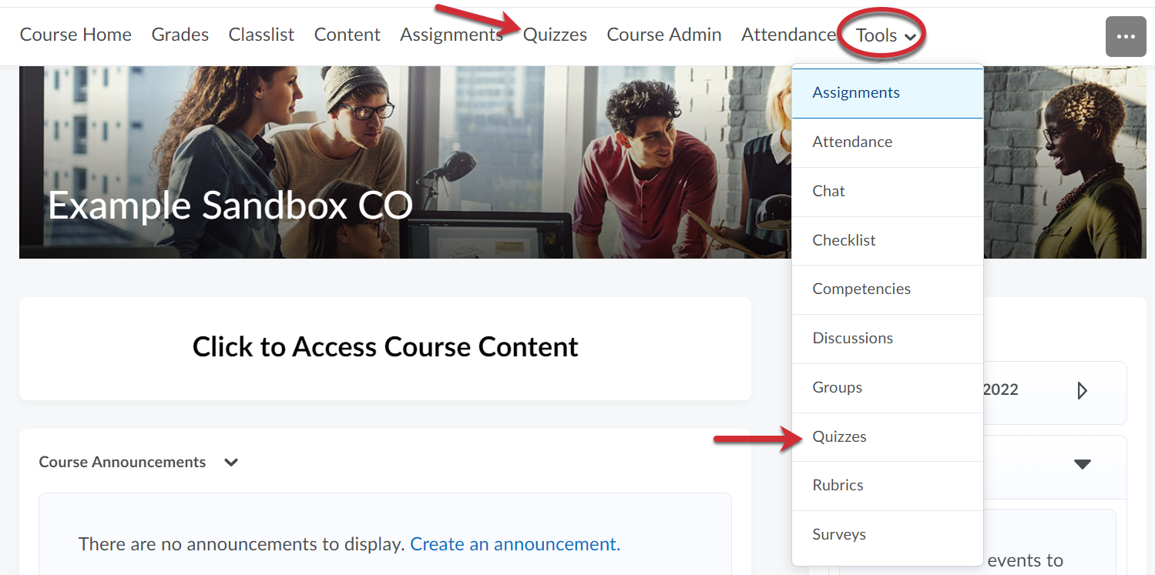Click the Create an announcement link
Image resolution: width=1155 pixels, height=575 pixels.
point(514,543)
